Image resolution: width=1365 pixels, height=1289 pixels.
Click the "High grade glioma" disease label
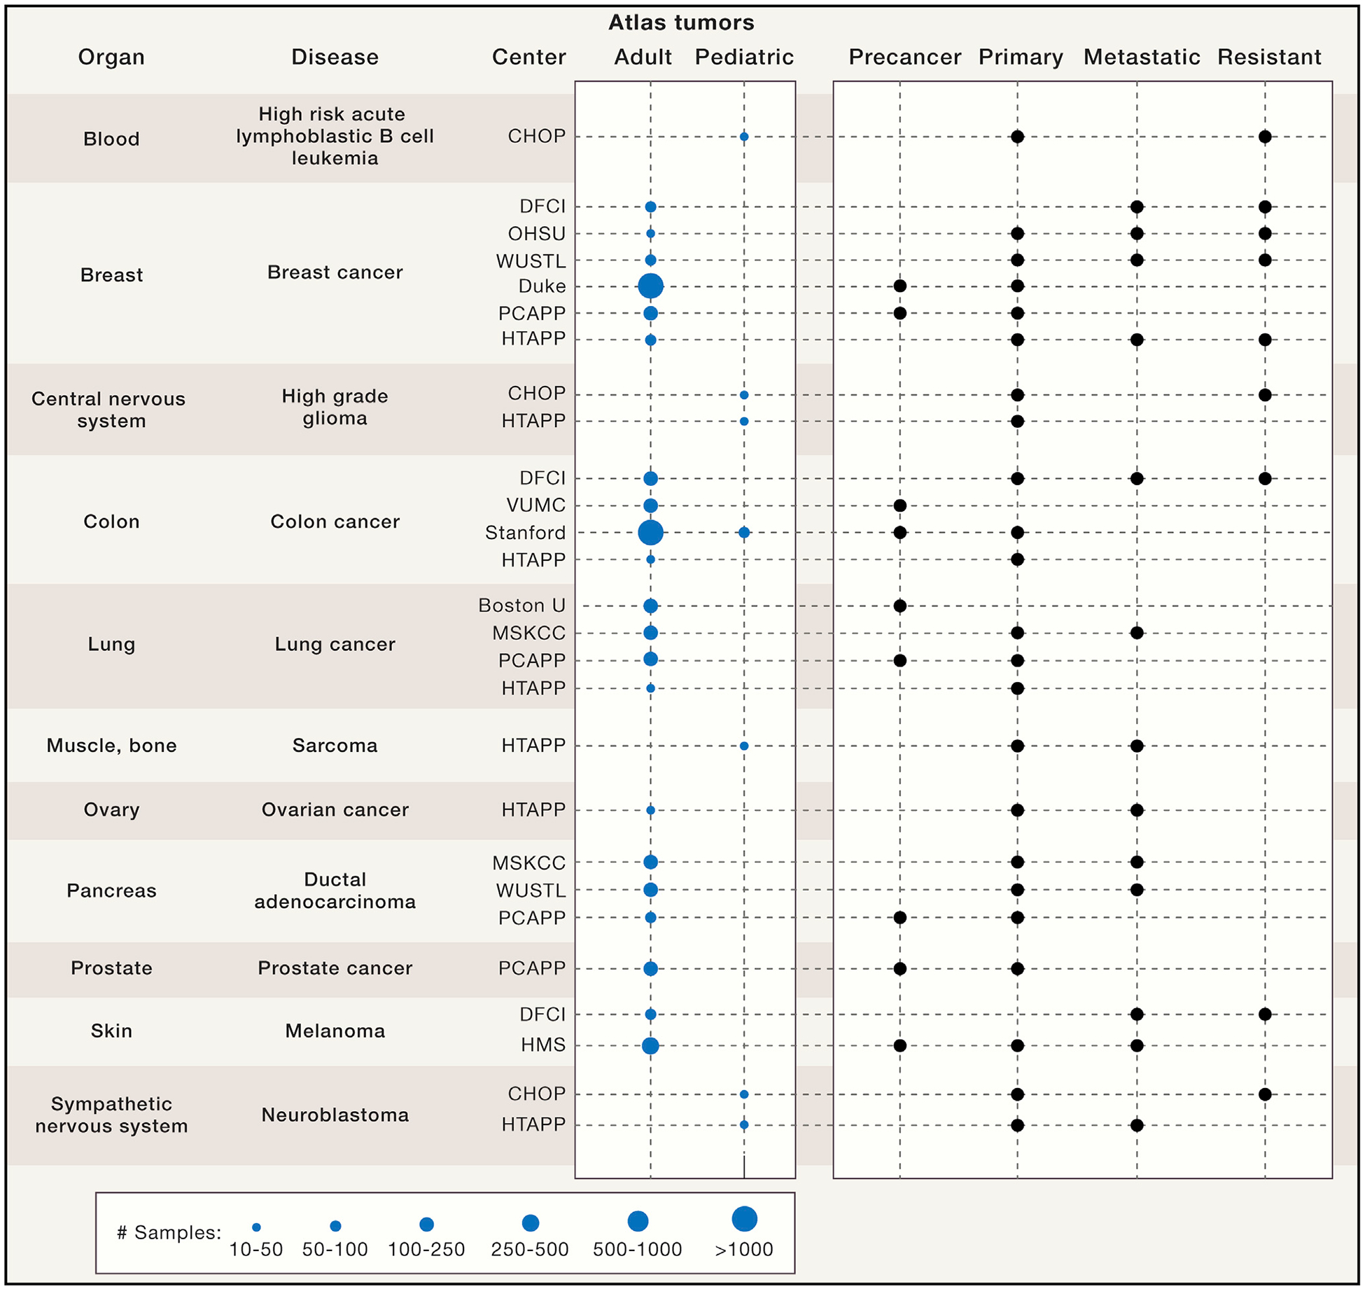tap(335, 407)
